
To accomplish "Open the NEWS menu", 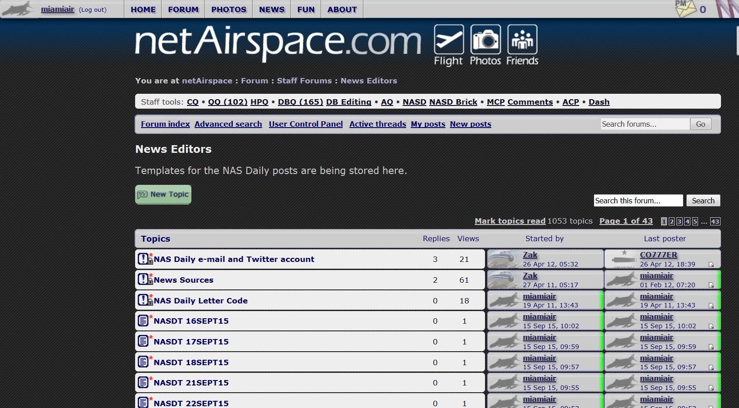I will (x=272, y=9).
